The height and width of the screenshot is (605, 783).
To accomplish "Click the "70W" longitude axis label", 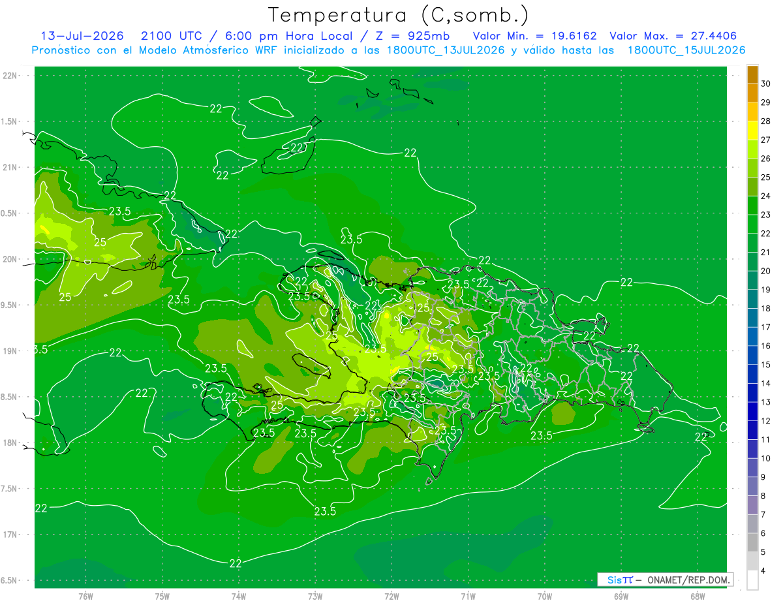I will (x=545, y=597).
